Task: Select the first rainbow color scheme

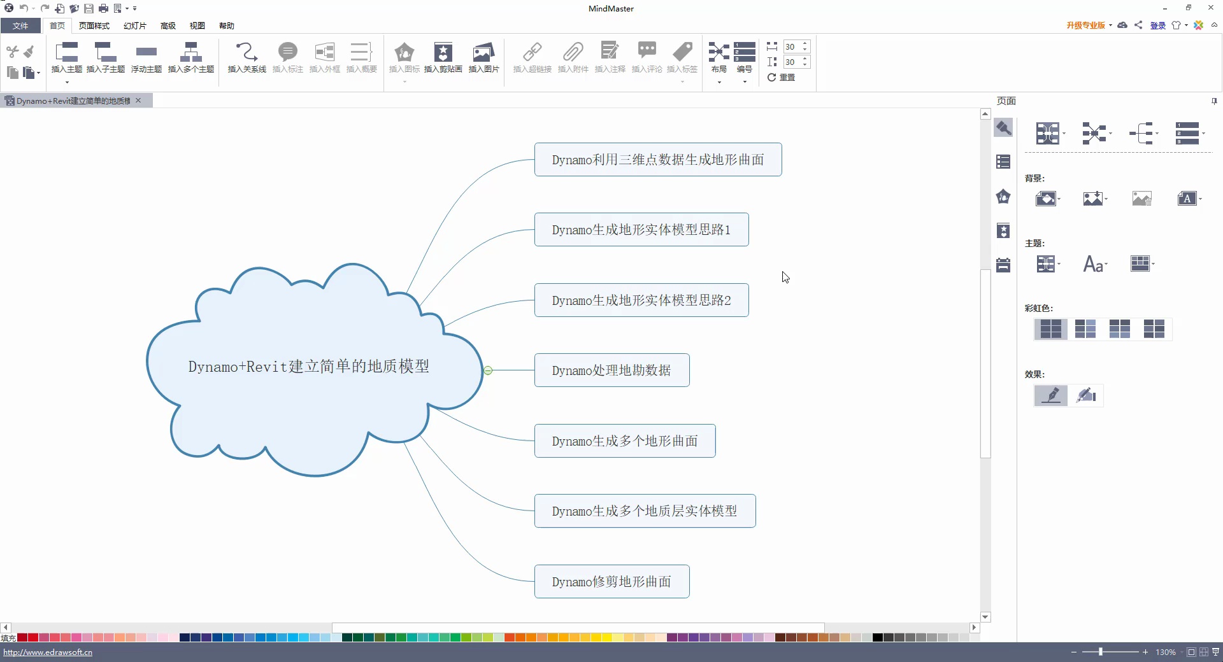Action: click(1050, 329)
